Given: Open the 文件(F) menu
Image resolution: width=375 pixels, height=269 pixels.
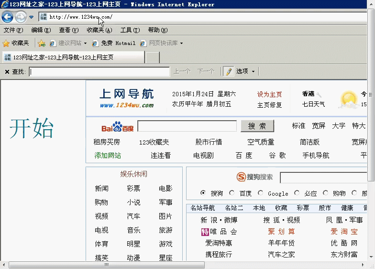Looking at the screenshot, I should (13, 30).
